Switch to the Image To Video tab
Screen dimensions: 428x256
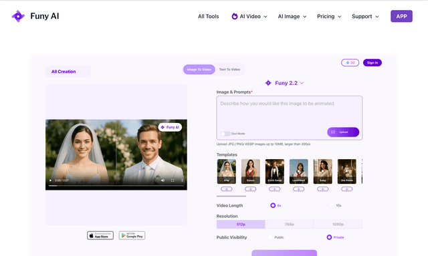[x=199, y=70]
